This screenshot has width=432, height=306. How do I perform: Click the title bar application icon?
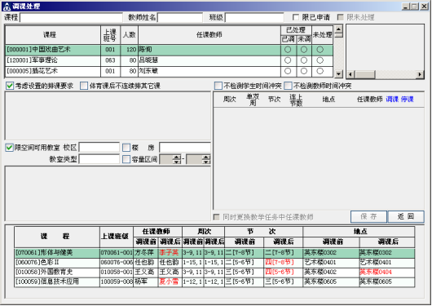(x=7, y=7)
